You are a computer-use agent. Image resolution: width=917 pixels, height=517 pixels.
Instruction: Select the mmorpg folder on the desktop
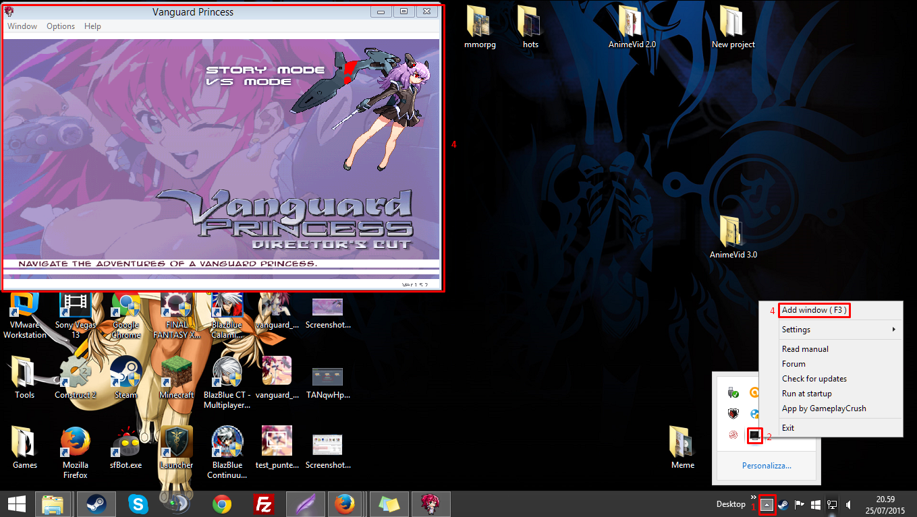[x=480, y=27]
